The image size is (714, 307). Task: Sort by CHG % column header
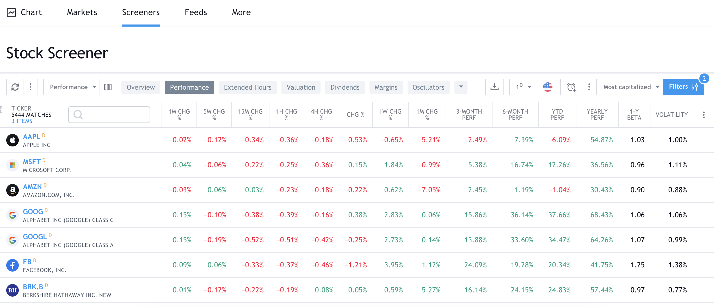[x=356, y=115]
